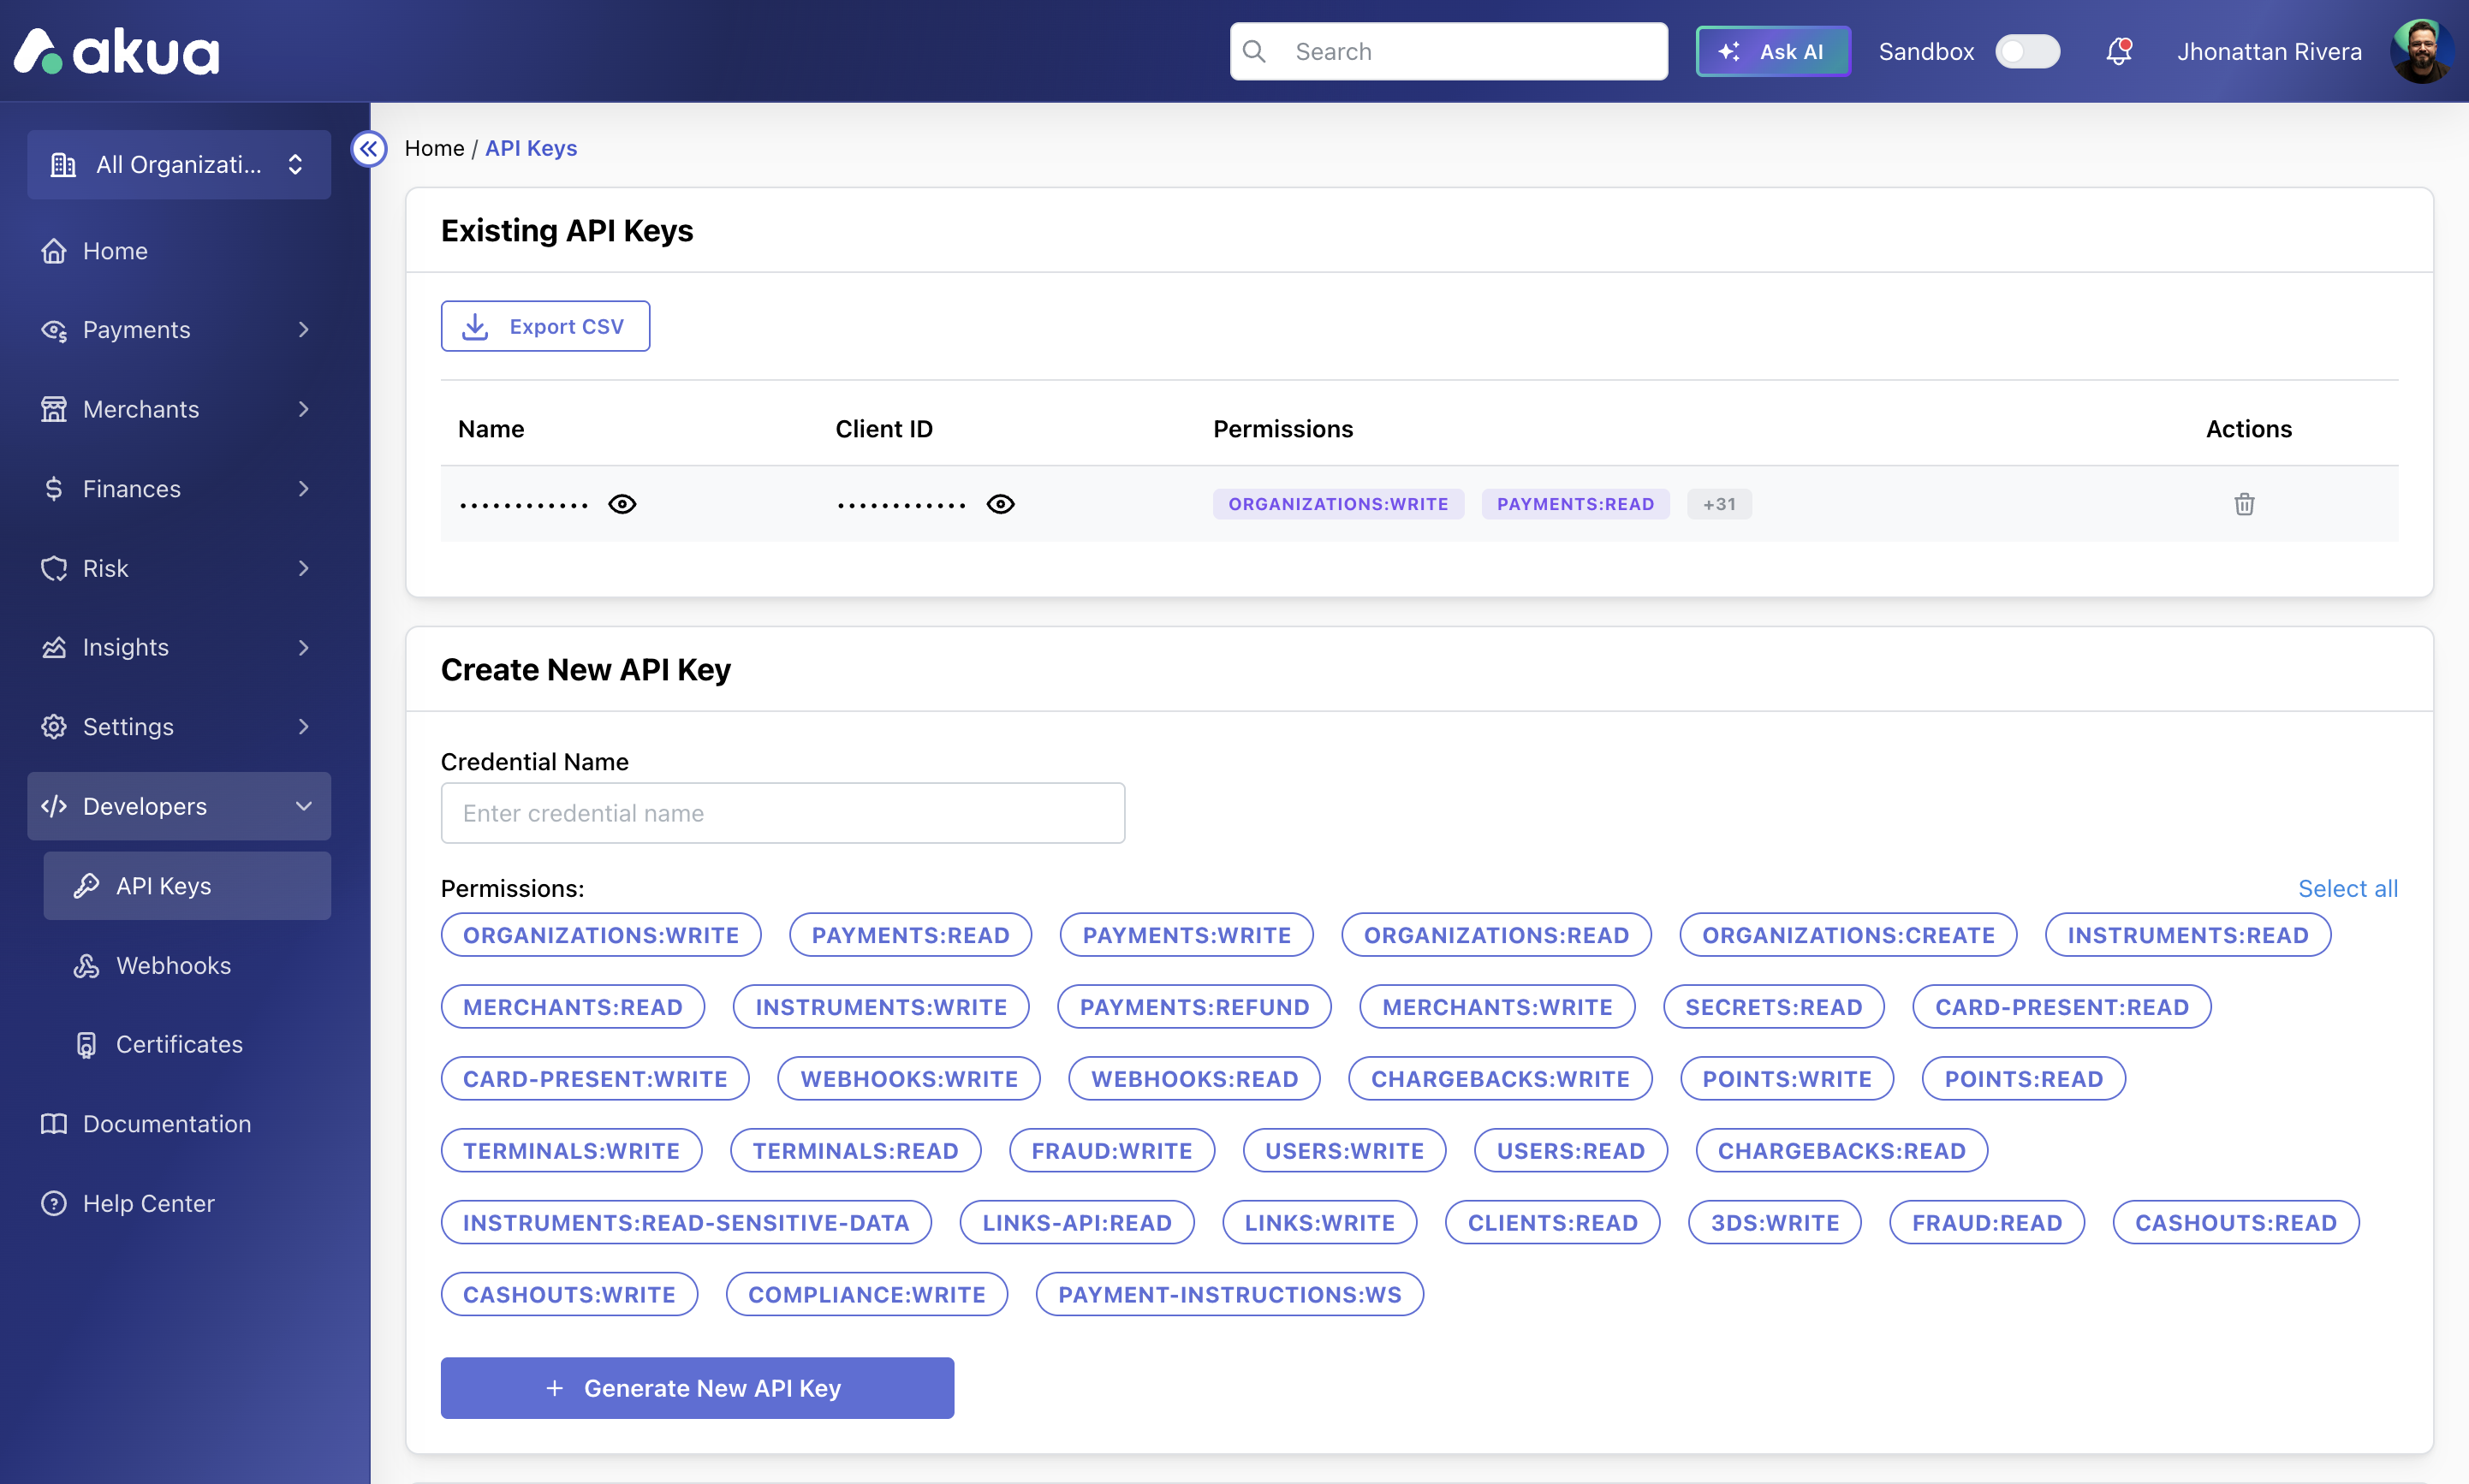Image resolution: width=2469 pixels, height=1484 pixels.
Task: Click the notification bell icon
Action: pos(2118,51)
